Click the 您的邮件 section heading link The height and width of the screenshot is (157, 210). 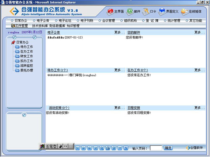134,33
